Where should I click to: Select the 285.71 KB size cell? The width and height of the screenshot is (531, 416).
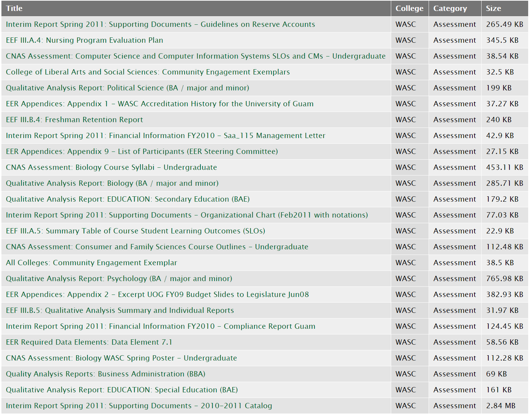point(505,183)
